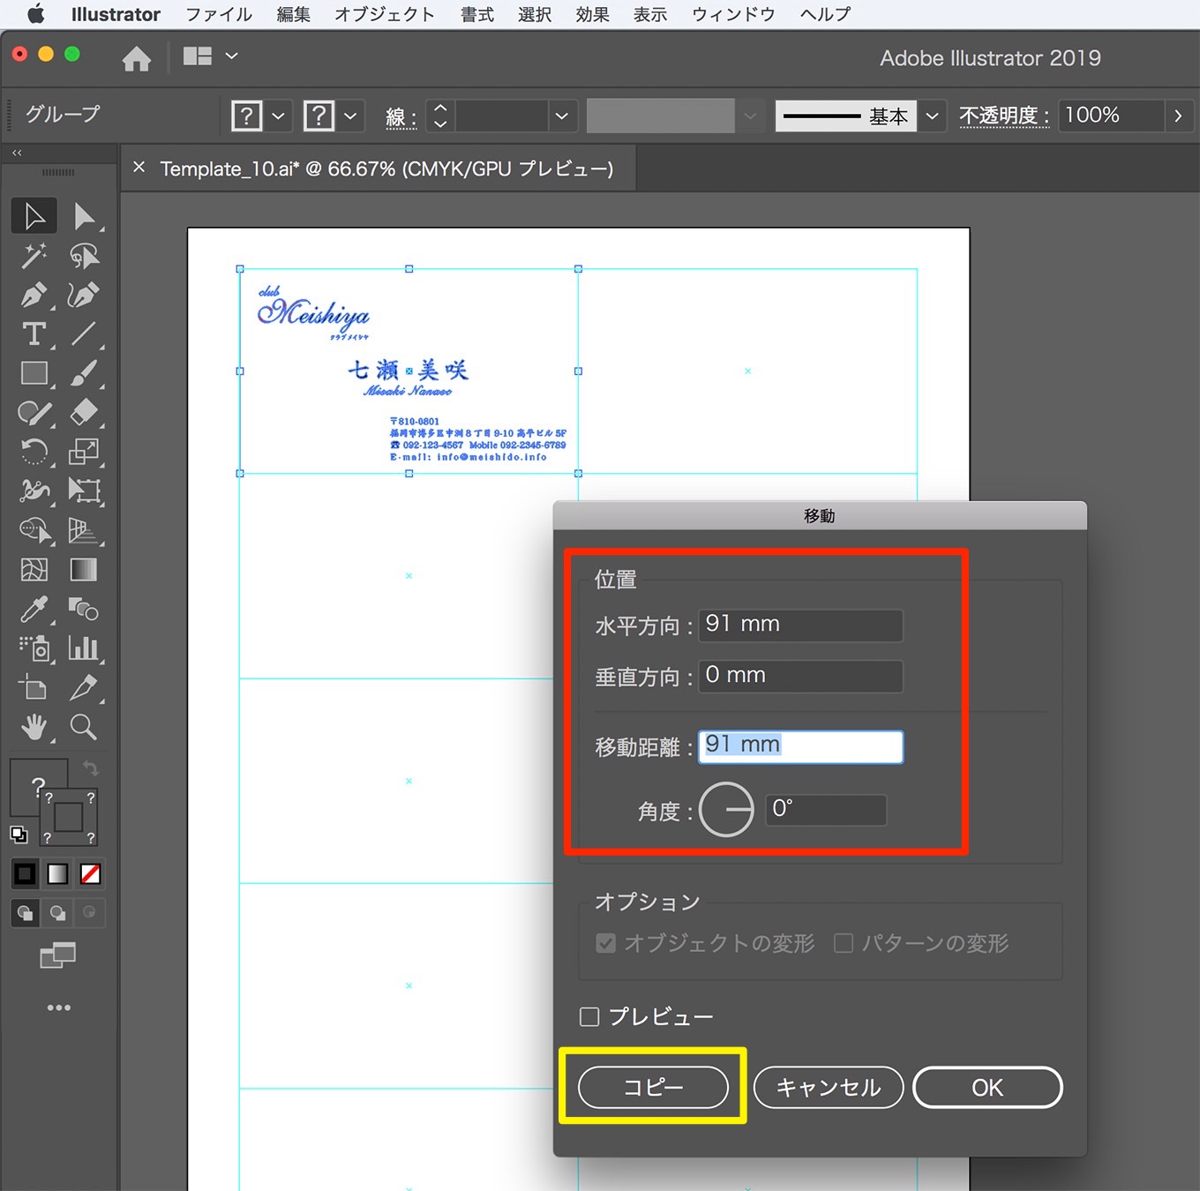Viewport: 1200px width, 1191px height.
Task: Select the Pen tool
Action: pos(34,295)
